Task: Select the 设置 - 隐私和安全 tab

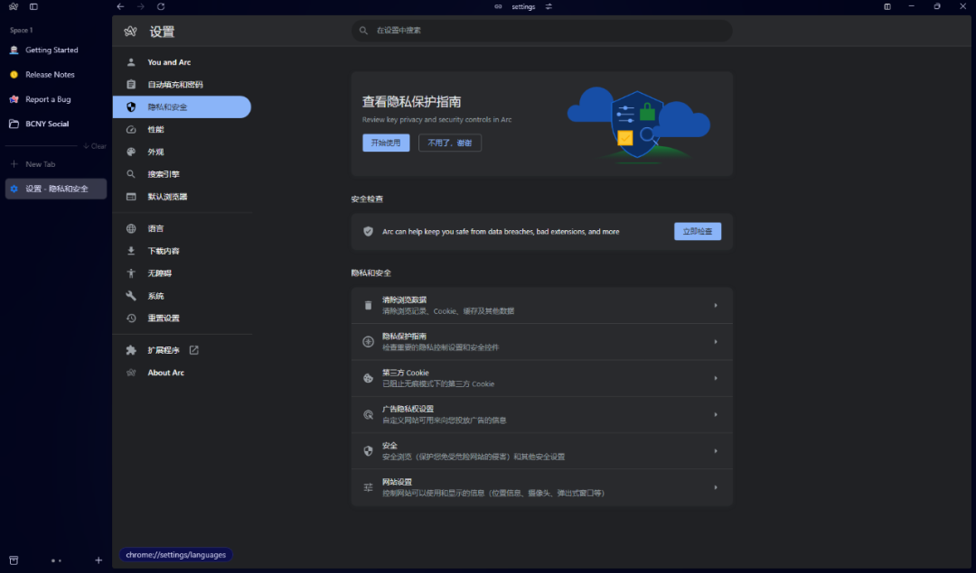Action: (x=56, y=189)
